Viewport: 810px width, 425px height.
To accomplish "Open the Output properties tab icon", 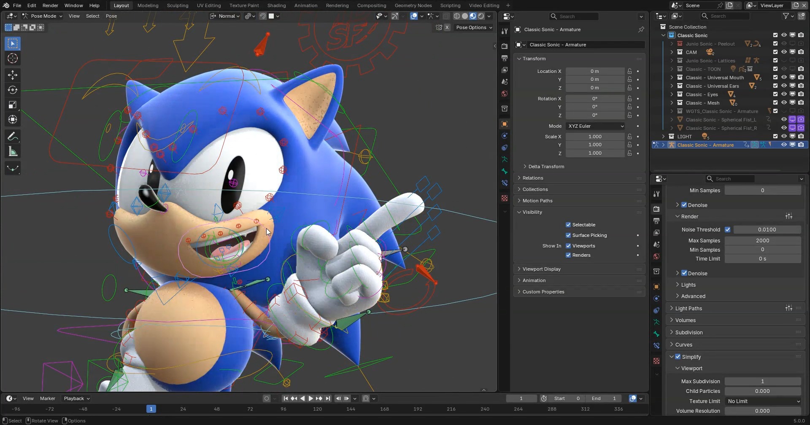I will [505, 58].
